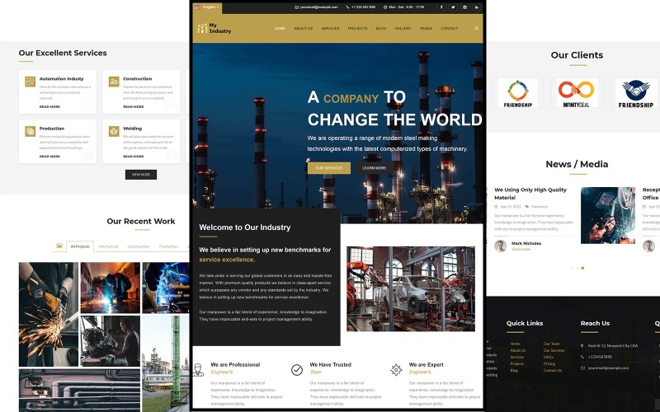The width and height of the screenshot is (660, 412).
Task: Select the Construction filter tab
Action: 139,246
